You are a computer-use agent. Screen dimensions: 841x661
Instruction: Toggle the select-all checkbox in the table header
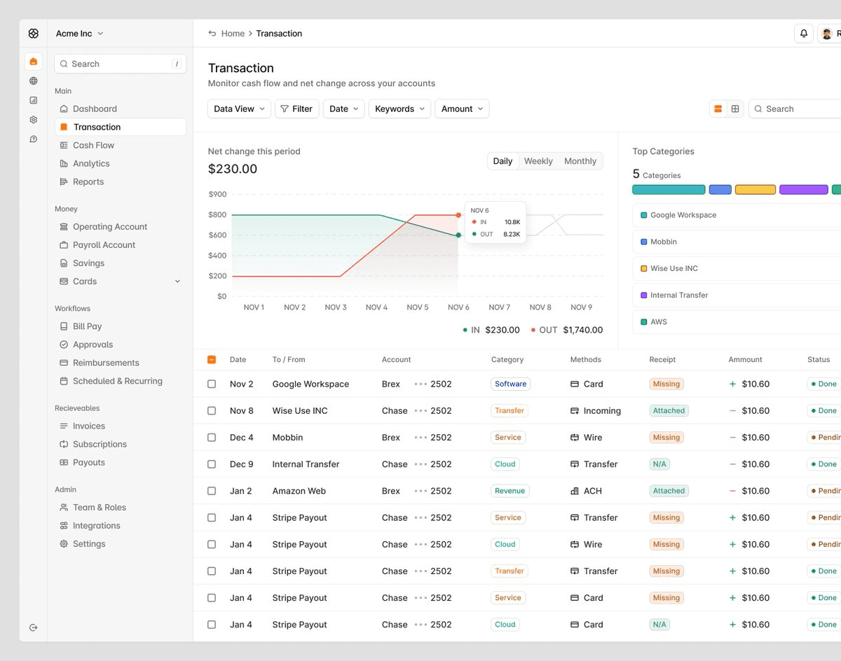tap(212, 359)
